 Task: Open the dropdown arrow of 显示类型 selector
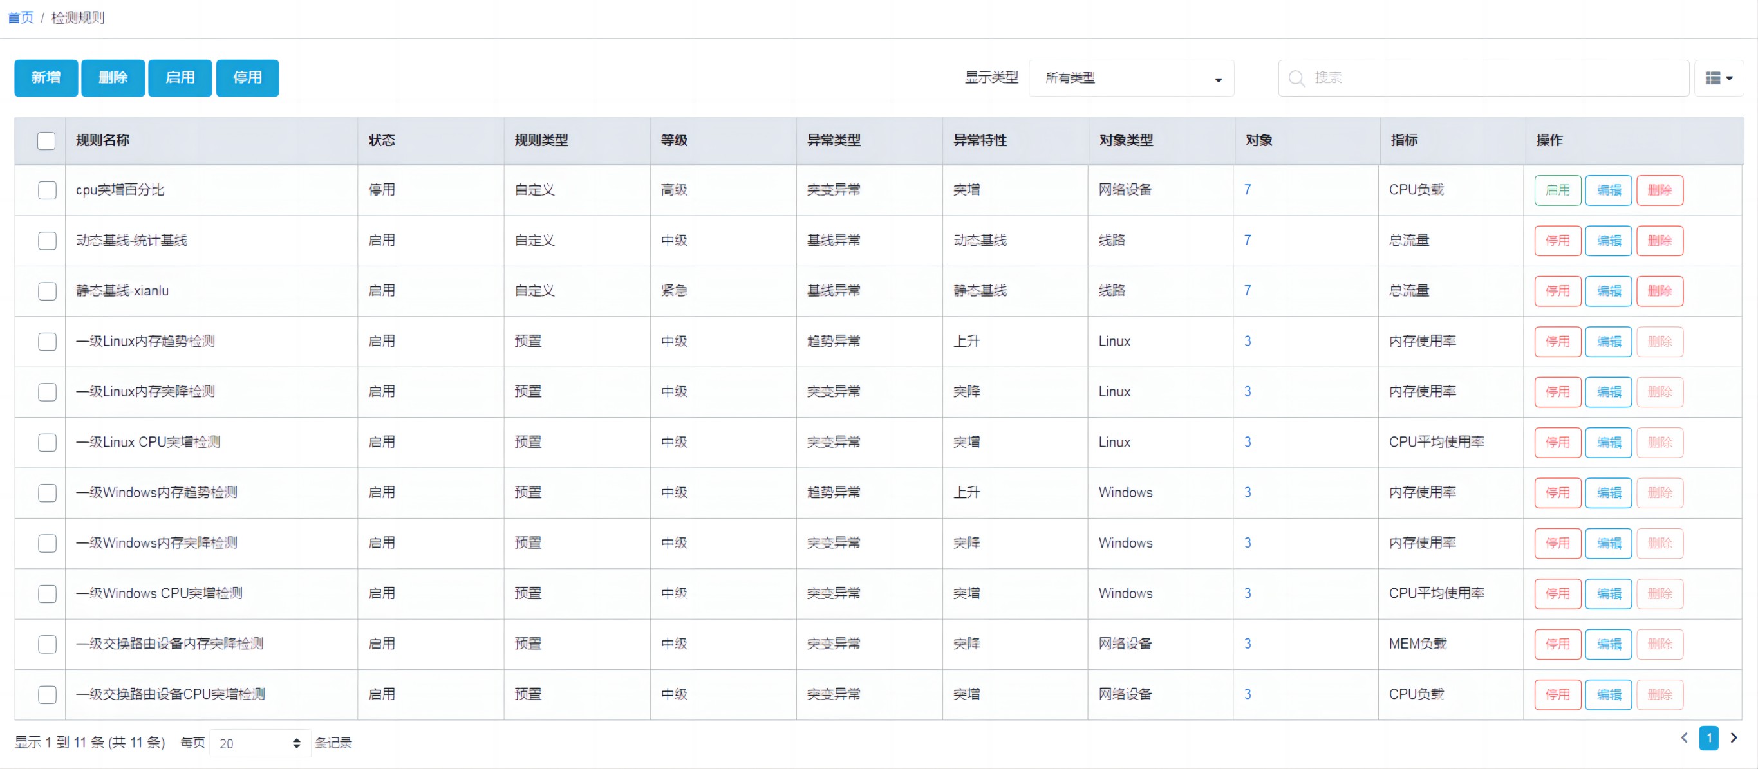tap(1218, 80)
